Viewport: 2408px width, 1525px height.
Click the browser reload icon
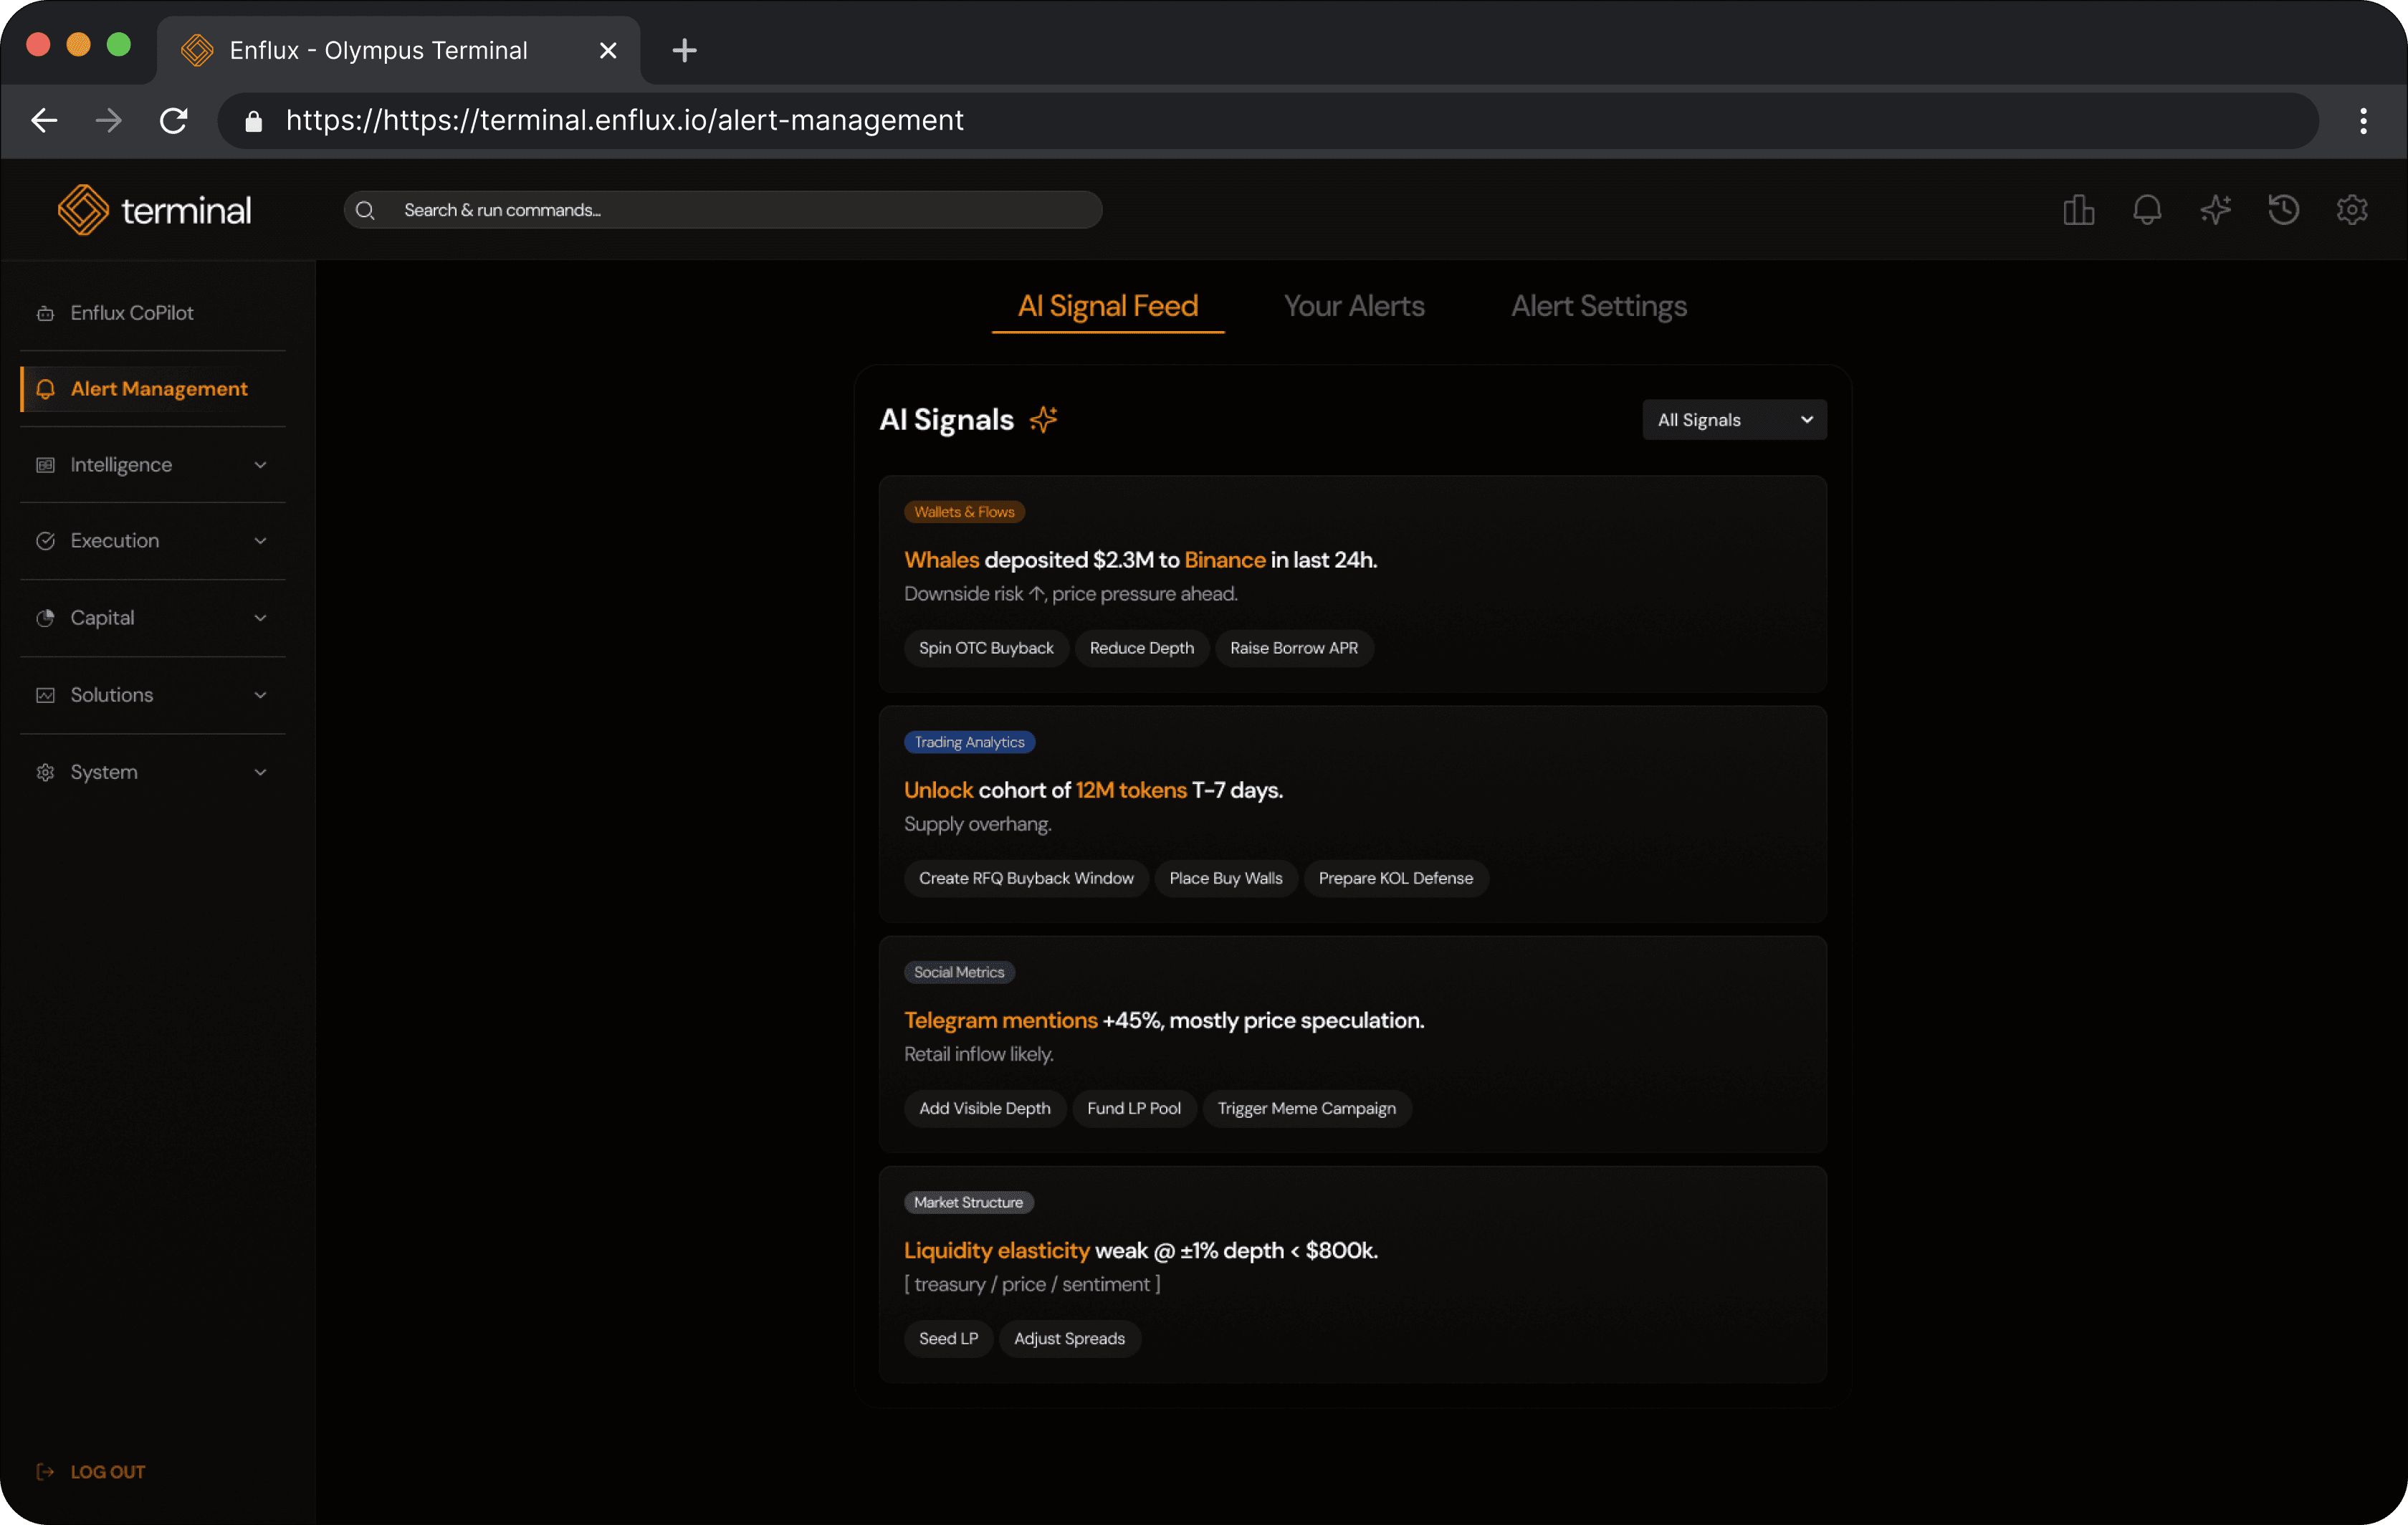pyautogui.click(x=174, y=121)
